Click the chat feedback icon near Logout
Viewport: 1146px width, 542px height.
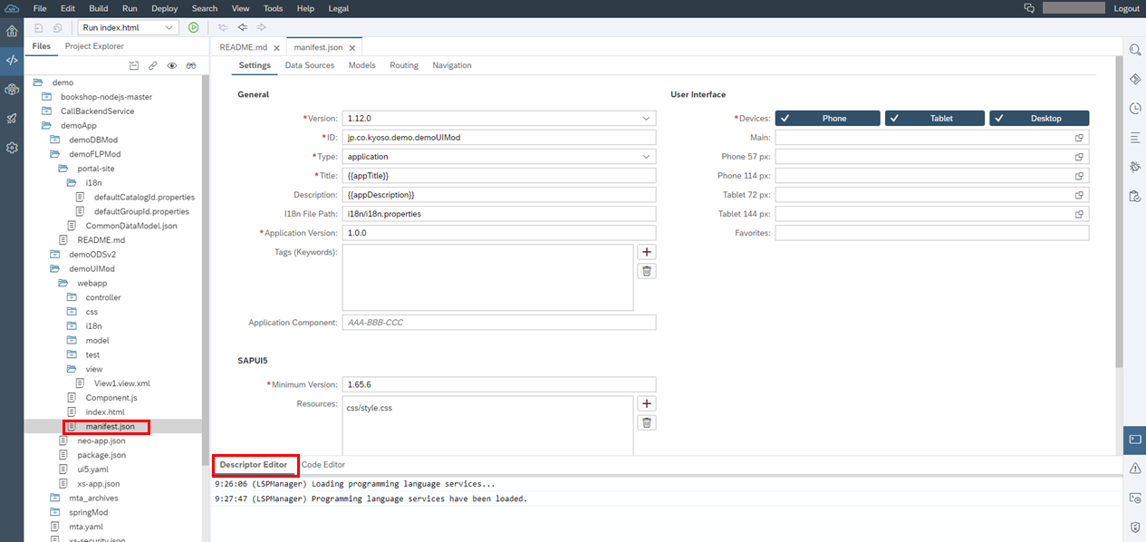tap(1029, 8)
